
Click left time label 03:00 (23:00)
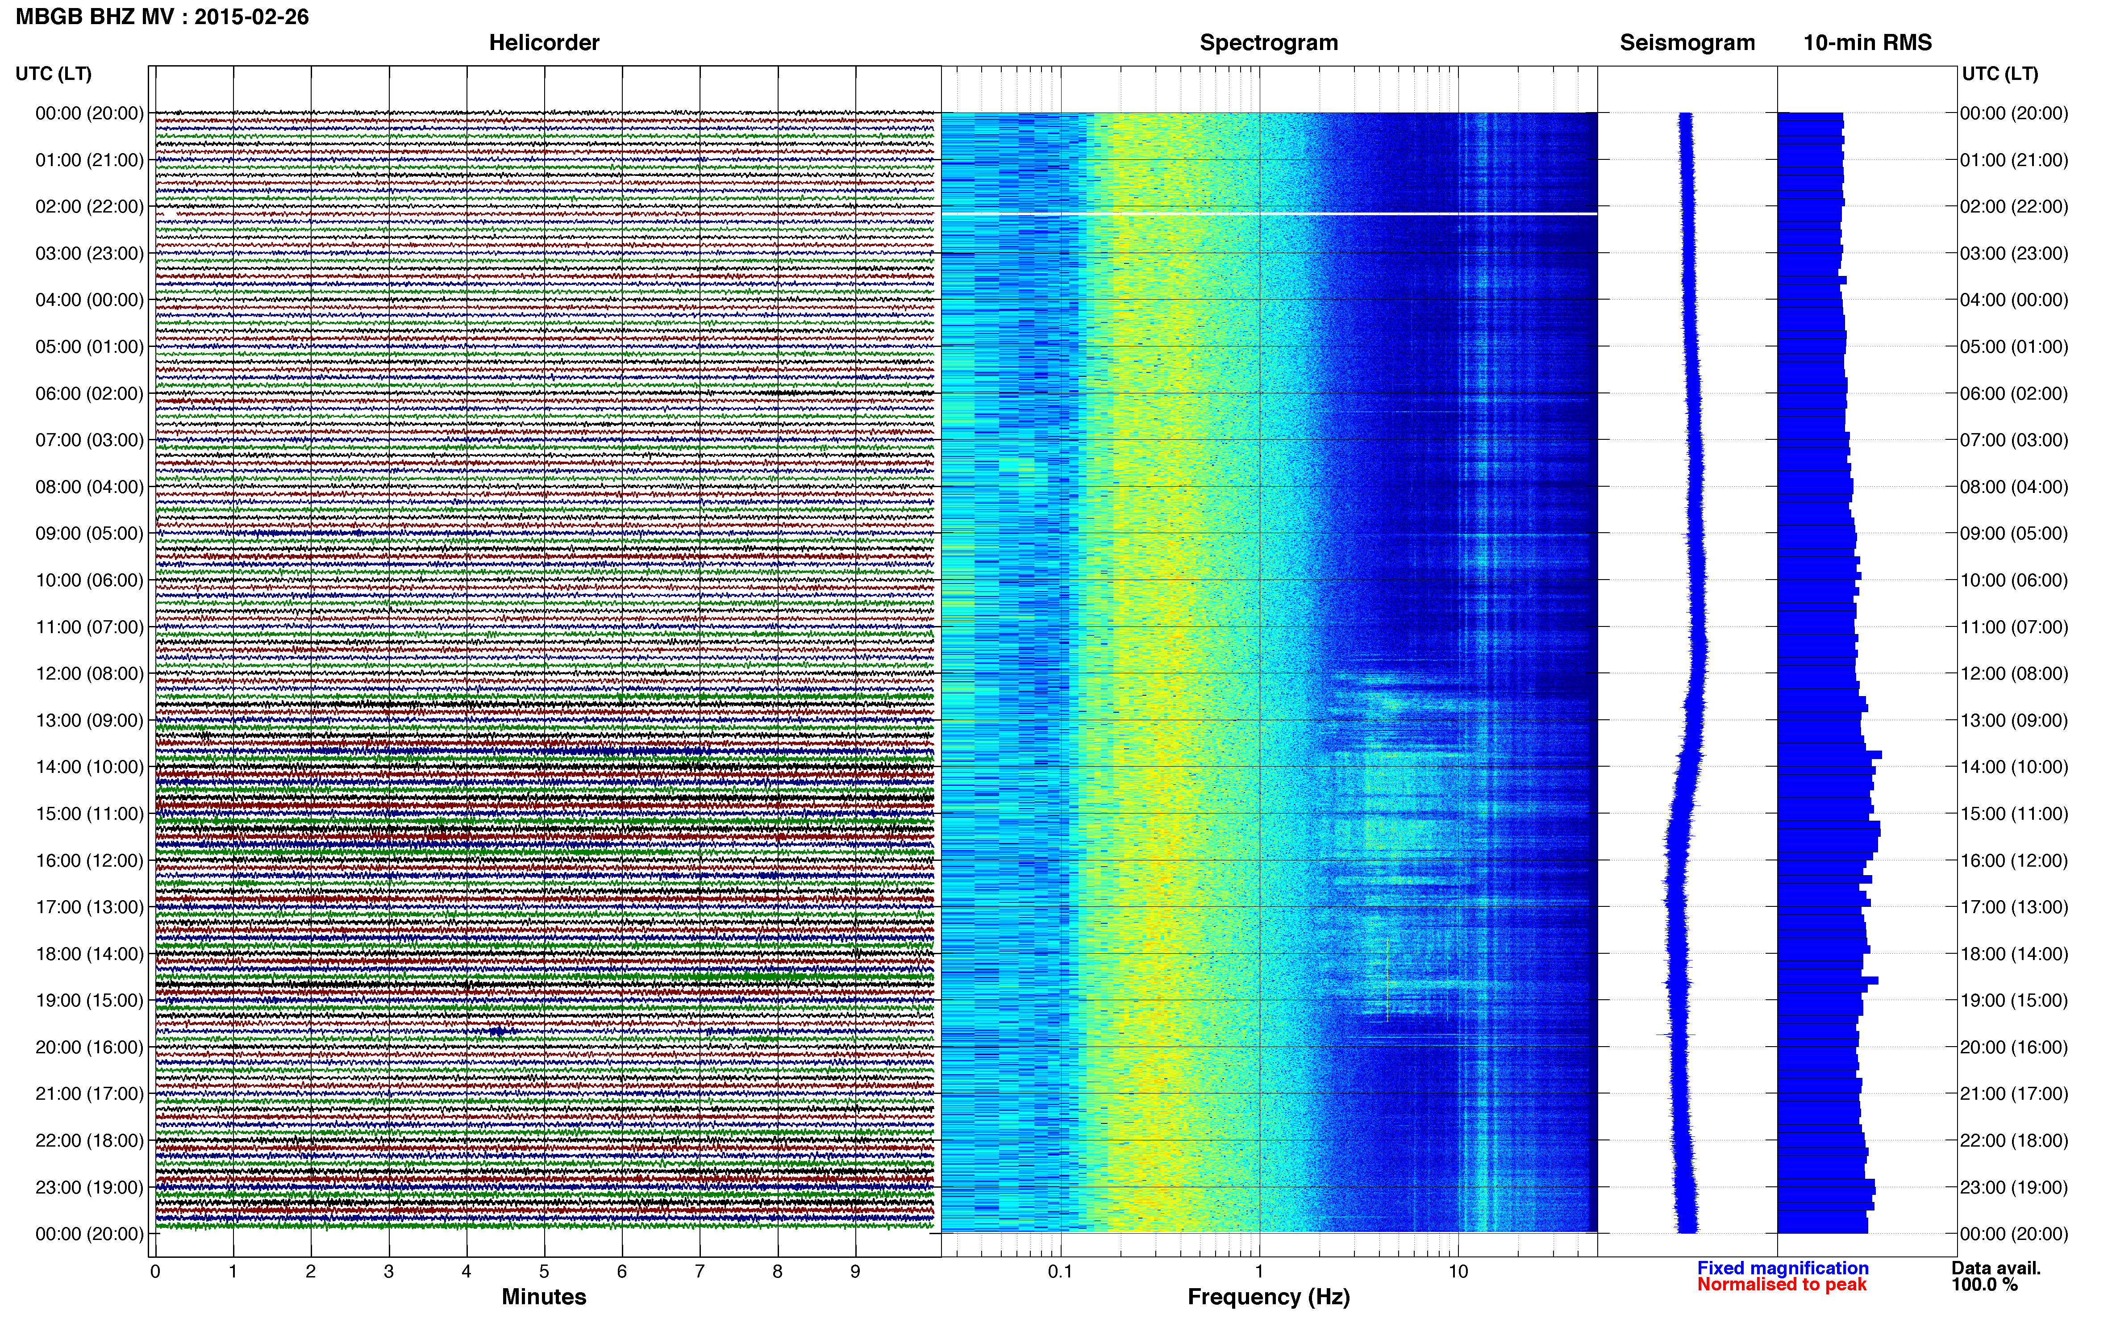pos(89,253)
